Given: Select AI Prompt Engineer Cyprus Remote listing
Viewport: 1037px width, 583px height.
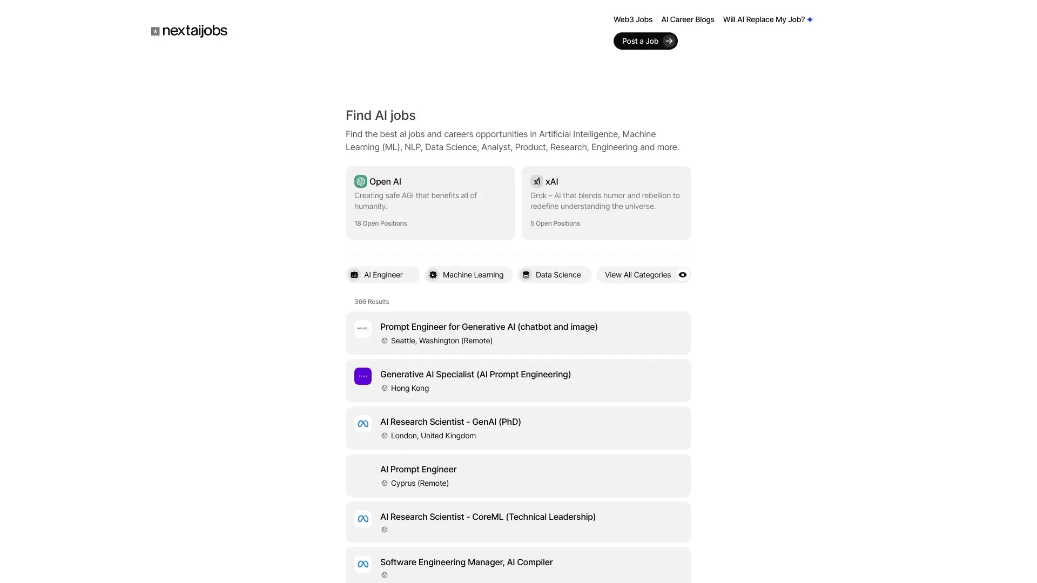Looking at the screenshot, I should (518, 475).
